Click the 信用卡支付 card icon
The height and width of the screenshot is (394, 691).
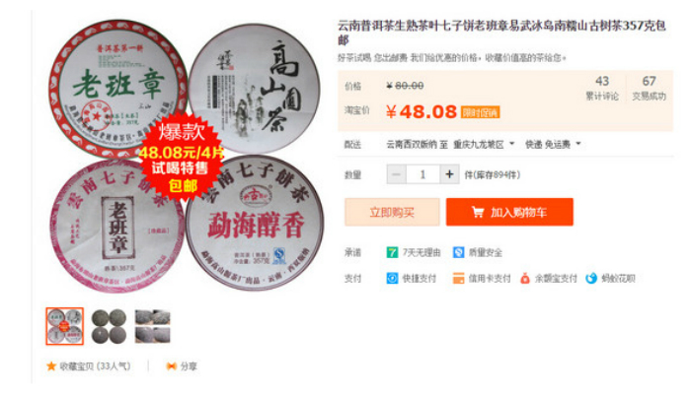(458, 279)
